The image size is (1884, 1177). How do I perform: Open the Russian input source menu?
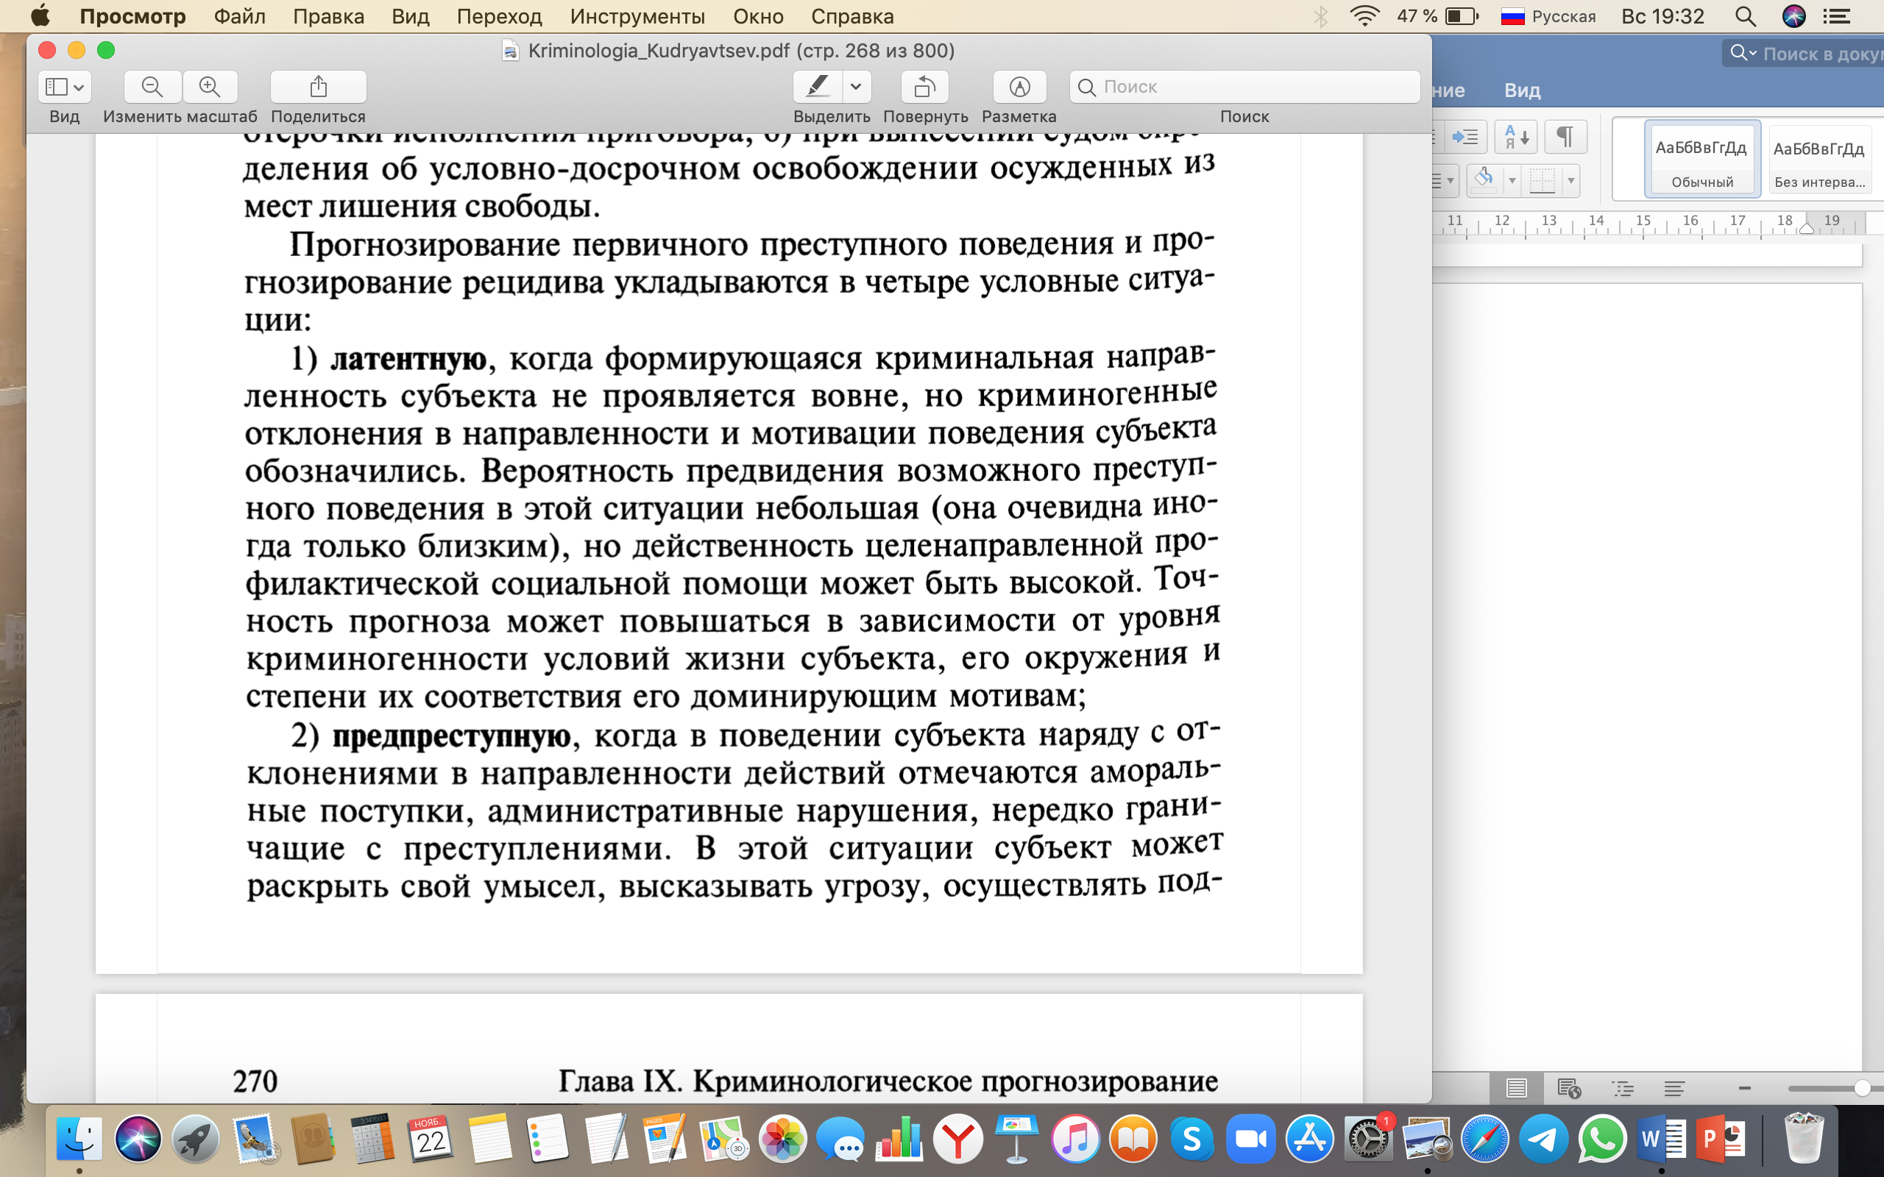[1548, 16]
